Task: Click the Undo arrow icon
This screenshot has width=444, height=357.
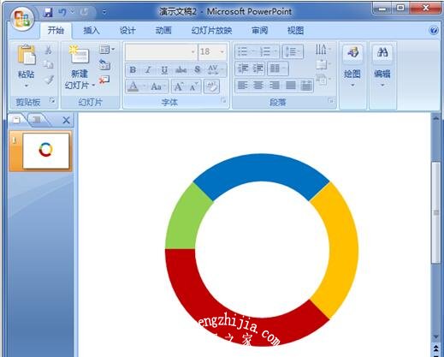Action: pyautogui.click(x=62, y=12)
